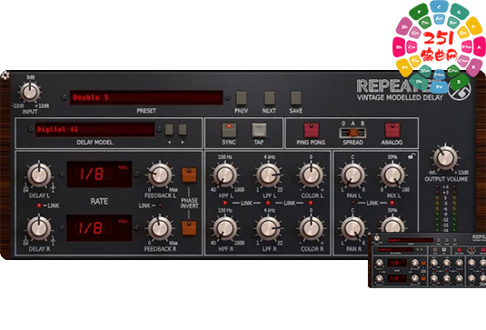Click the TAP tempo button
This screenshot has width=486, height=330.
coord(259,130)
